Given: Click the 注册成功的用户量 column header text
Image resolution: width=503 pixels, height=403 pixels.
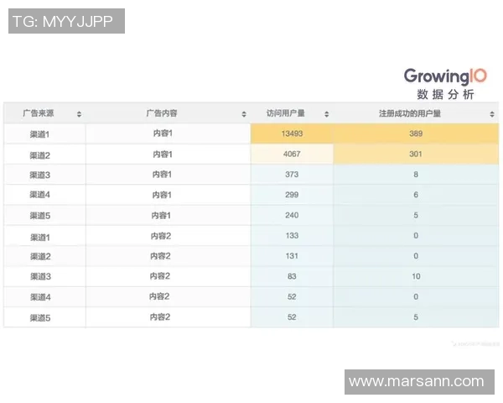Looking at the screenshot, I should click(x=410, y=113).
